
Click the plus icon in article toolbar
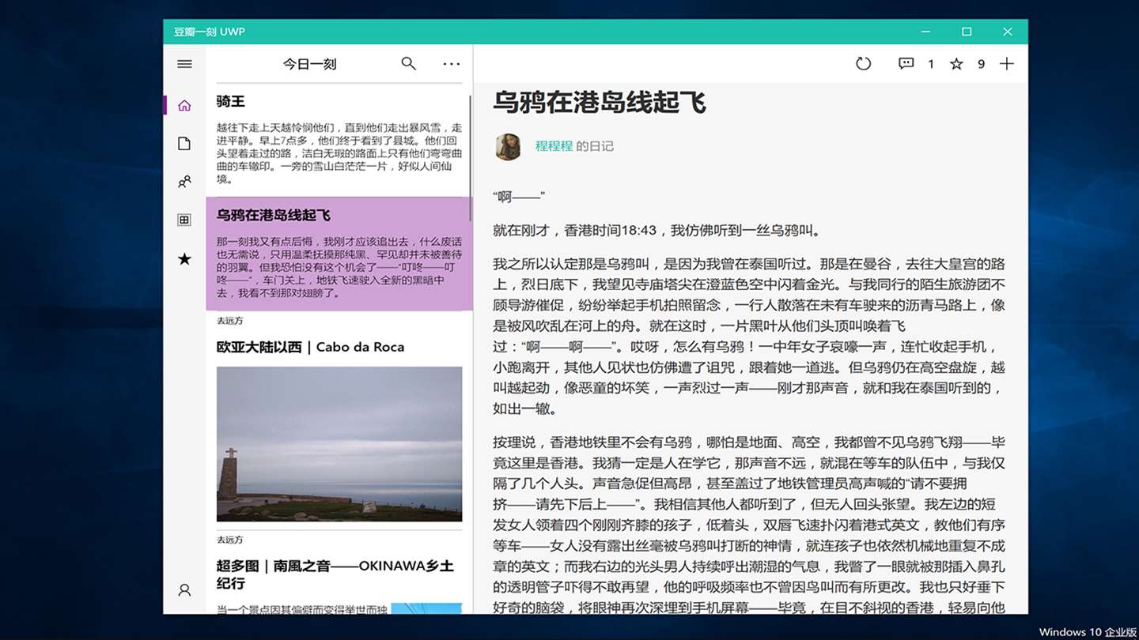click(1006, 63)
